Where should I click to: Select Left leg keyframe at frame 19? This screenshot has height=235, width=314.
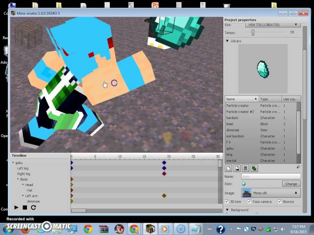coord(164,168)
